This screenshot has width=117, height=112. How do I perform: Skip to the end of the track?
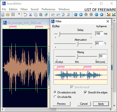(x=96, y=15)
